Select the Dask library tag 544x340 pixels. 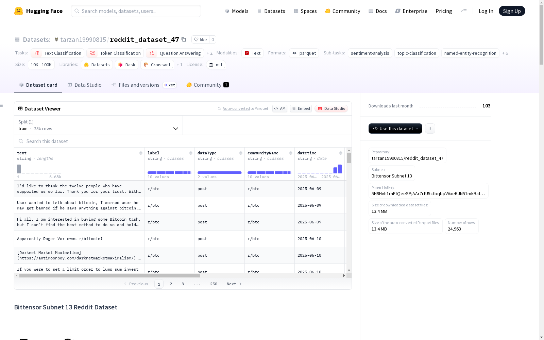click(x=126, y=65)
